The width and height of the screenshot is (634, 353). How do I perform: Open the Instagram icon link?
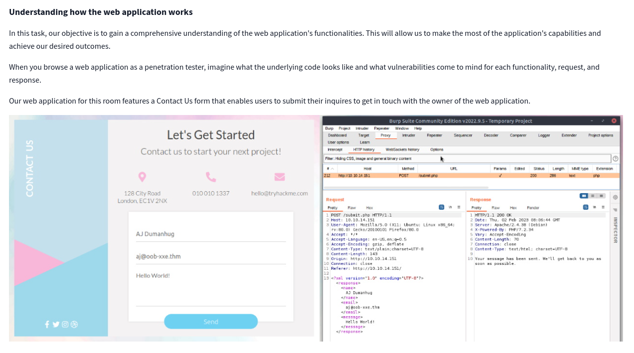click(x=65, y=325)
